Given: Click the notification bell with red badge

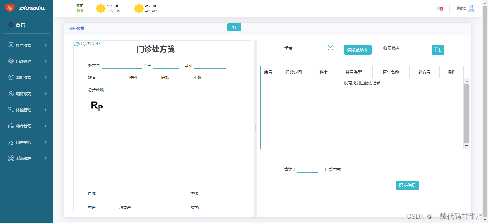Looking at the screenshot, I should (x=439, y=8).
